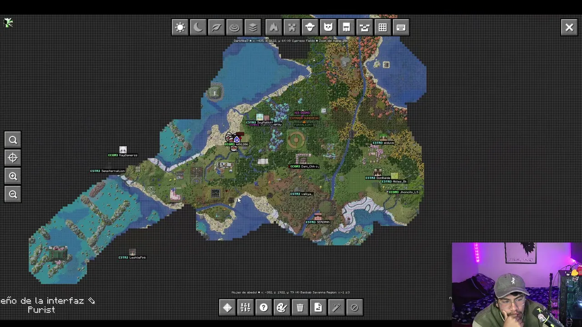This screenshot has height=327, width=582.
Task: Toggle hostile mobs creeper icon
Action: [292, 27]
